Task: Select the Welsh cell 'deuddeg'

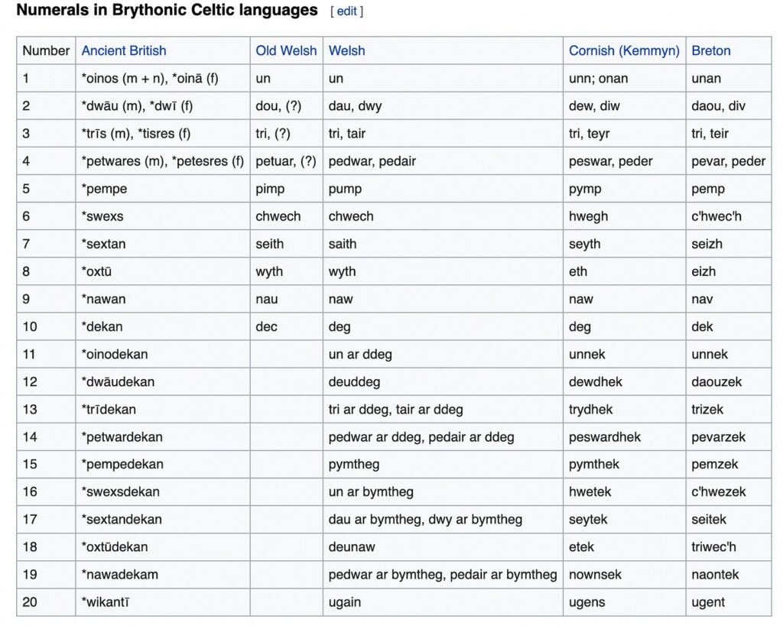Action: [354, 381]
